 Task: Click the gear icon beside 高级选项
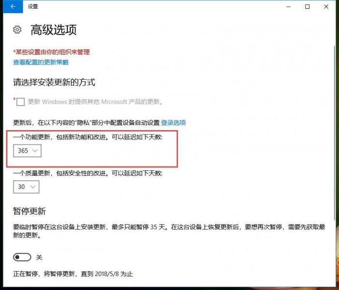[x=17, y=30]
